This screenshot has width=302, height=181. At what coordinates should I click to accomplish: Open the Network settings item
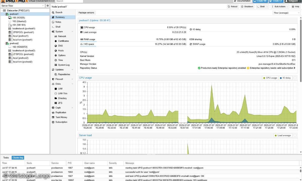pos(63,36)
